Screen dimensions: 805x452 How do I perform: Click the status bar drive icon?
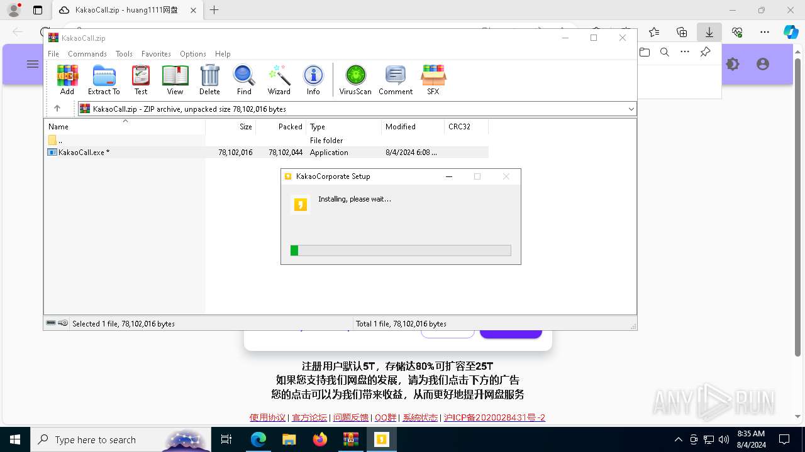click(52, 323)
